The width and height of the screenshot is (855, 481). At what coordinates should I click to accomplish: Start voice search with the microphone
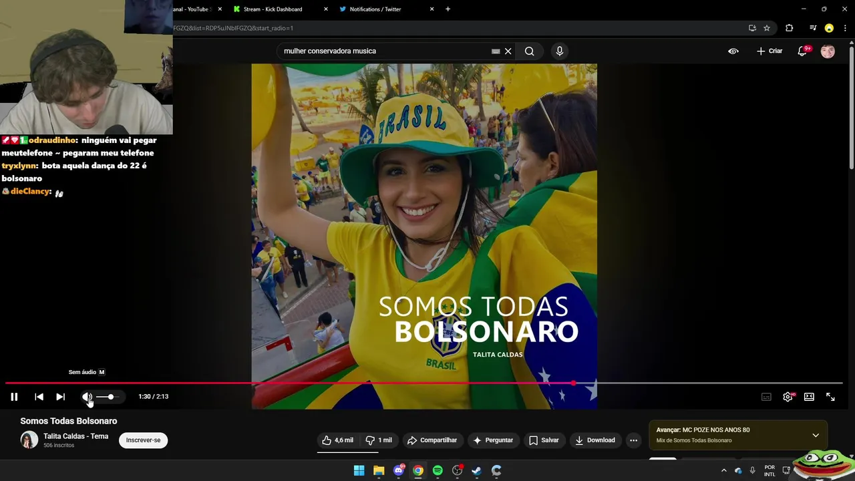pyautogui.click(x=560, y=51)
